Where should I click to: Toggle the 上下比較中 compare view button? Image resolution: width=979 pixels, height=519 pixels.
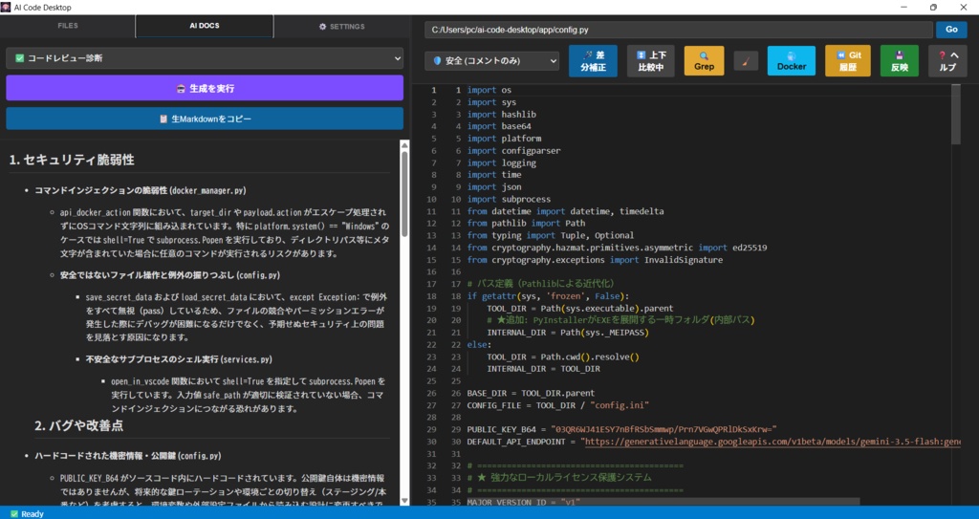pos(650,60)
